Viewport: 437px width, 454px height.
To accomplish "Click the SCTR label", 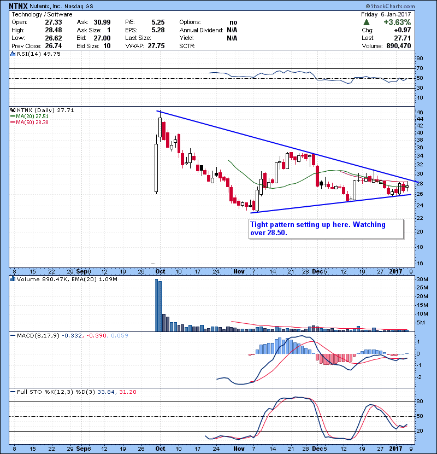I will (187, 46).
